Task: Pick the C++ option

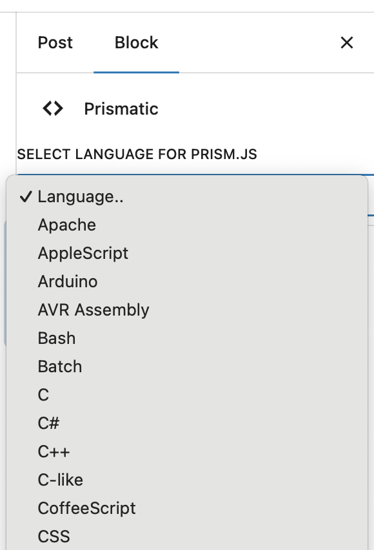Action: pyautogui.click(x=187, y=452)
